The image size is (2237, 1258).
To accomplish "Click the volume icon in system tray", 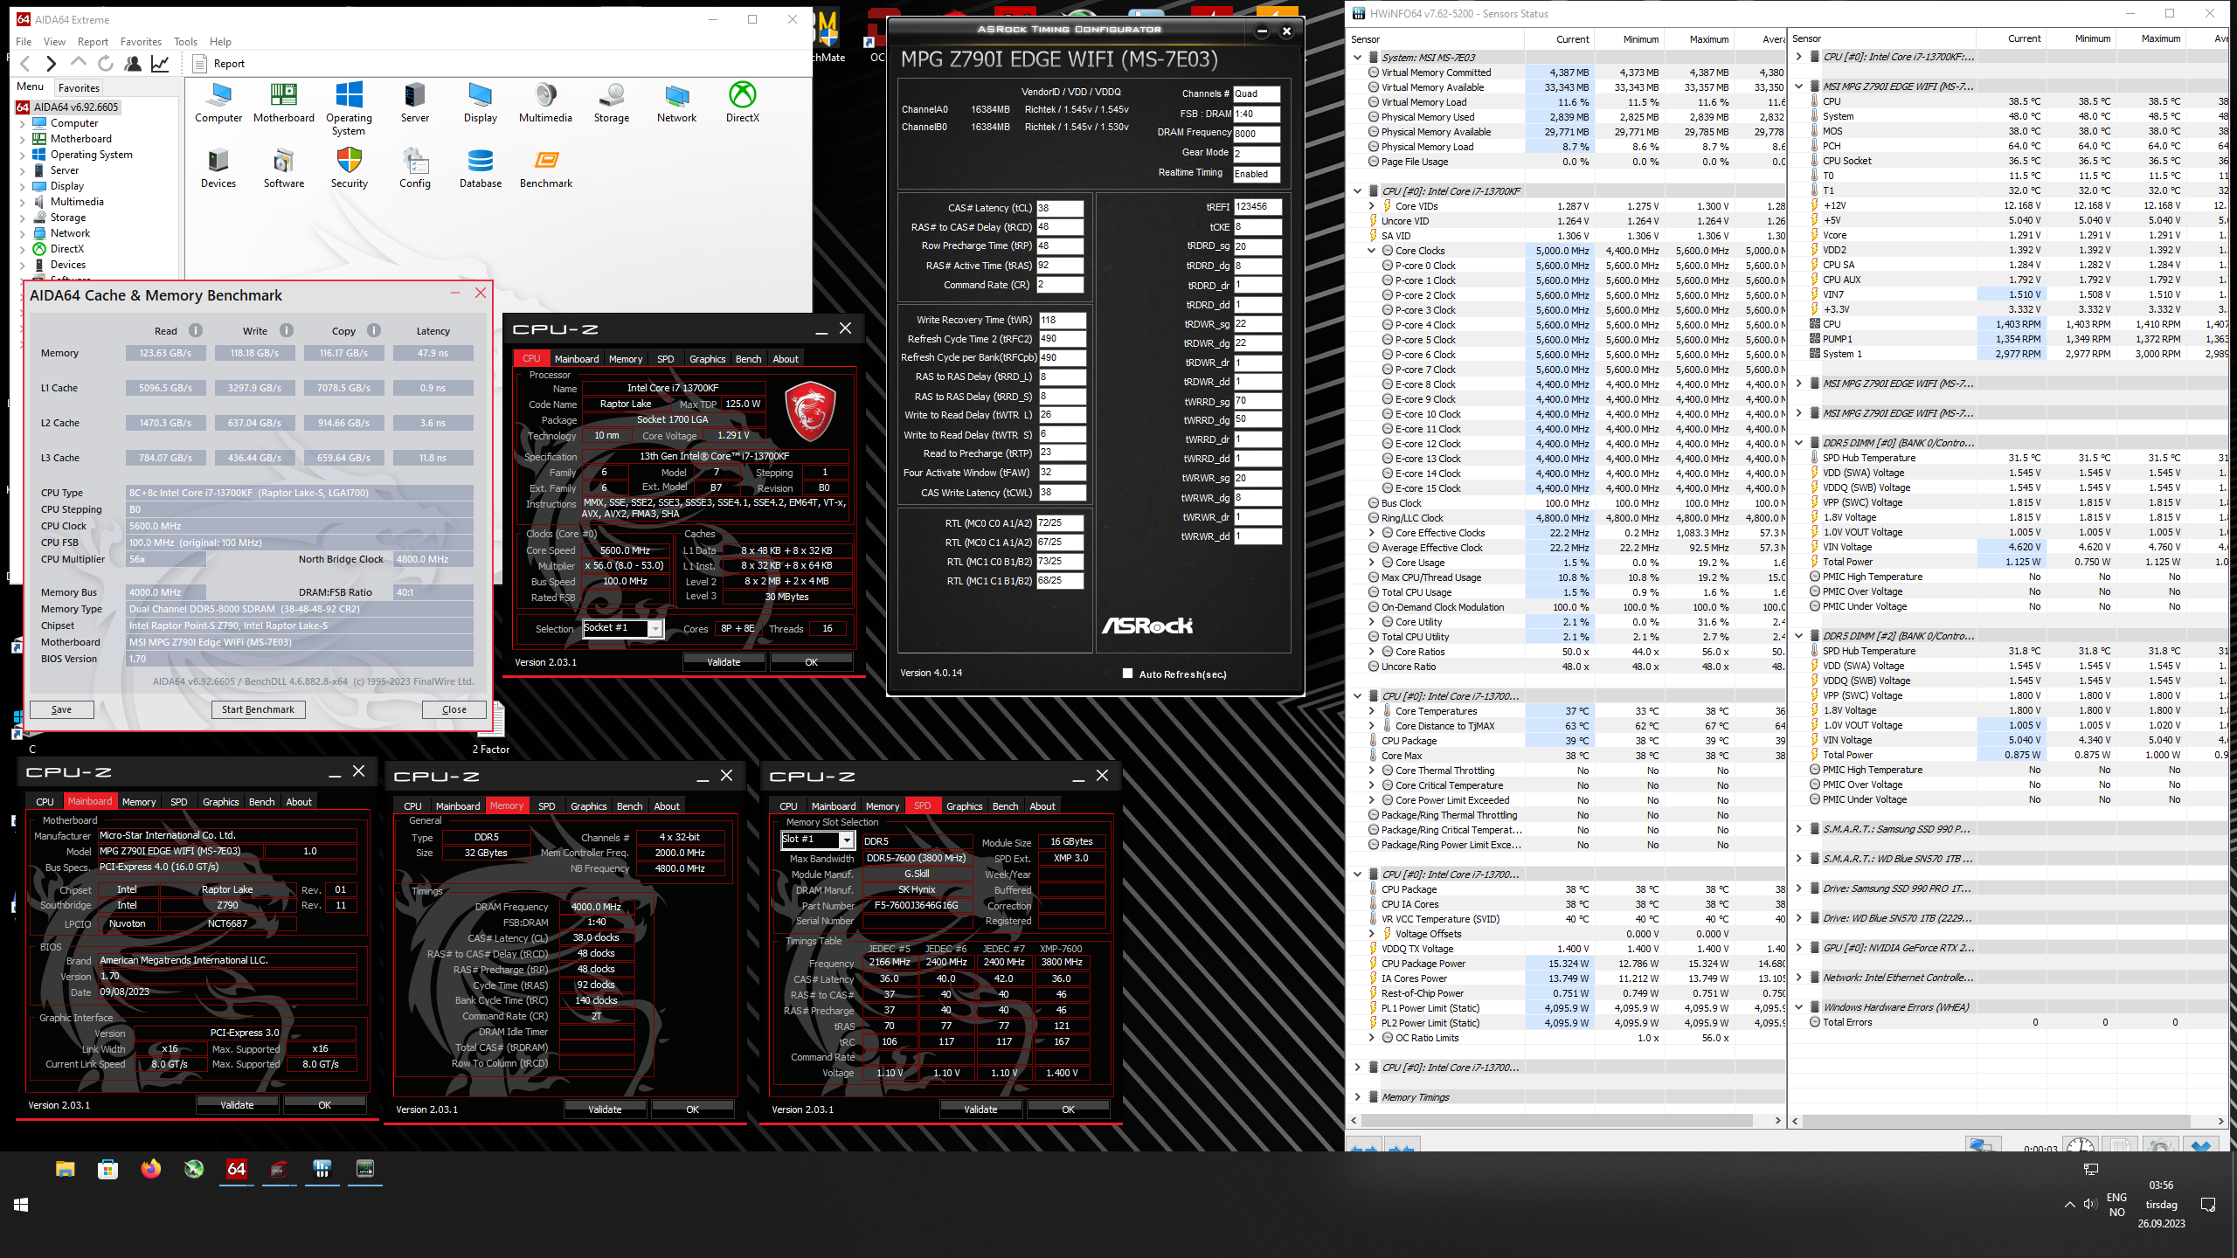I will (2089, 1204).
